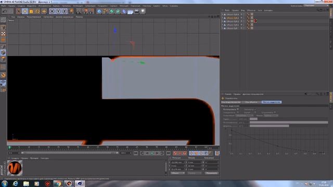The width and height of the screenshot is (333, 187).
Task: Render to Picture Viewer
Action: (x=85, y=11)
